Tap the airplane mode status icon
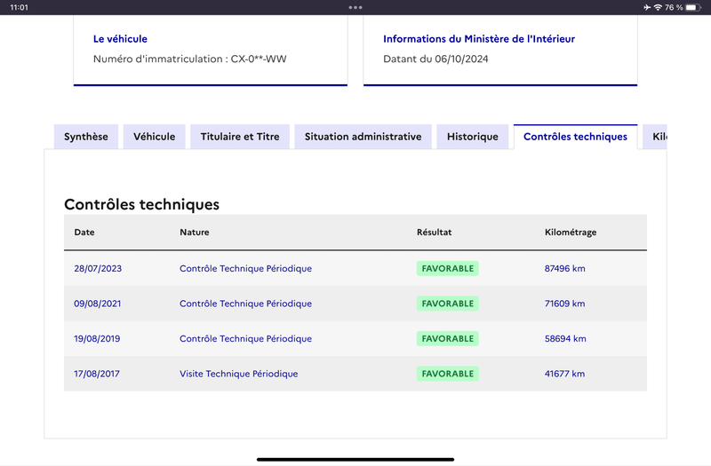711x466 pixels. click(x=647, y=7)
